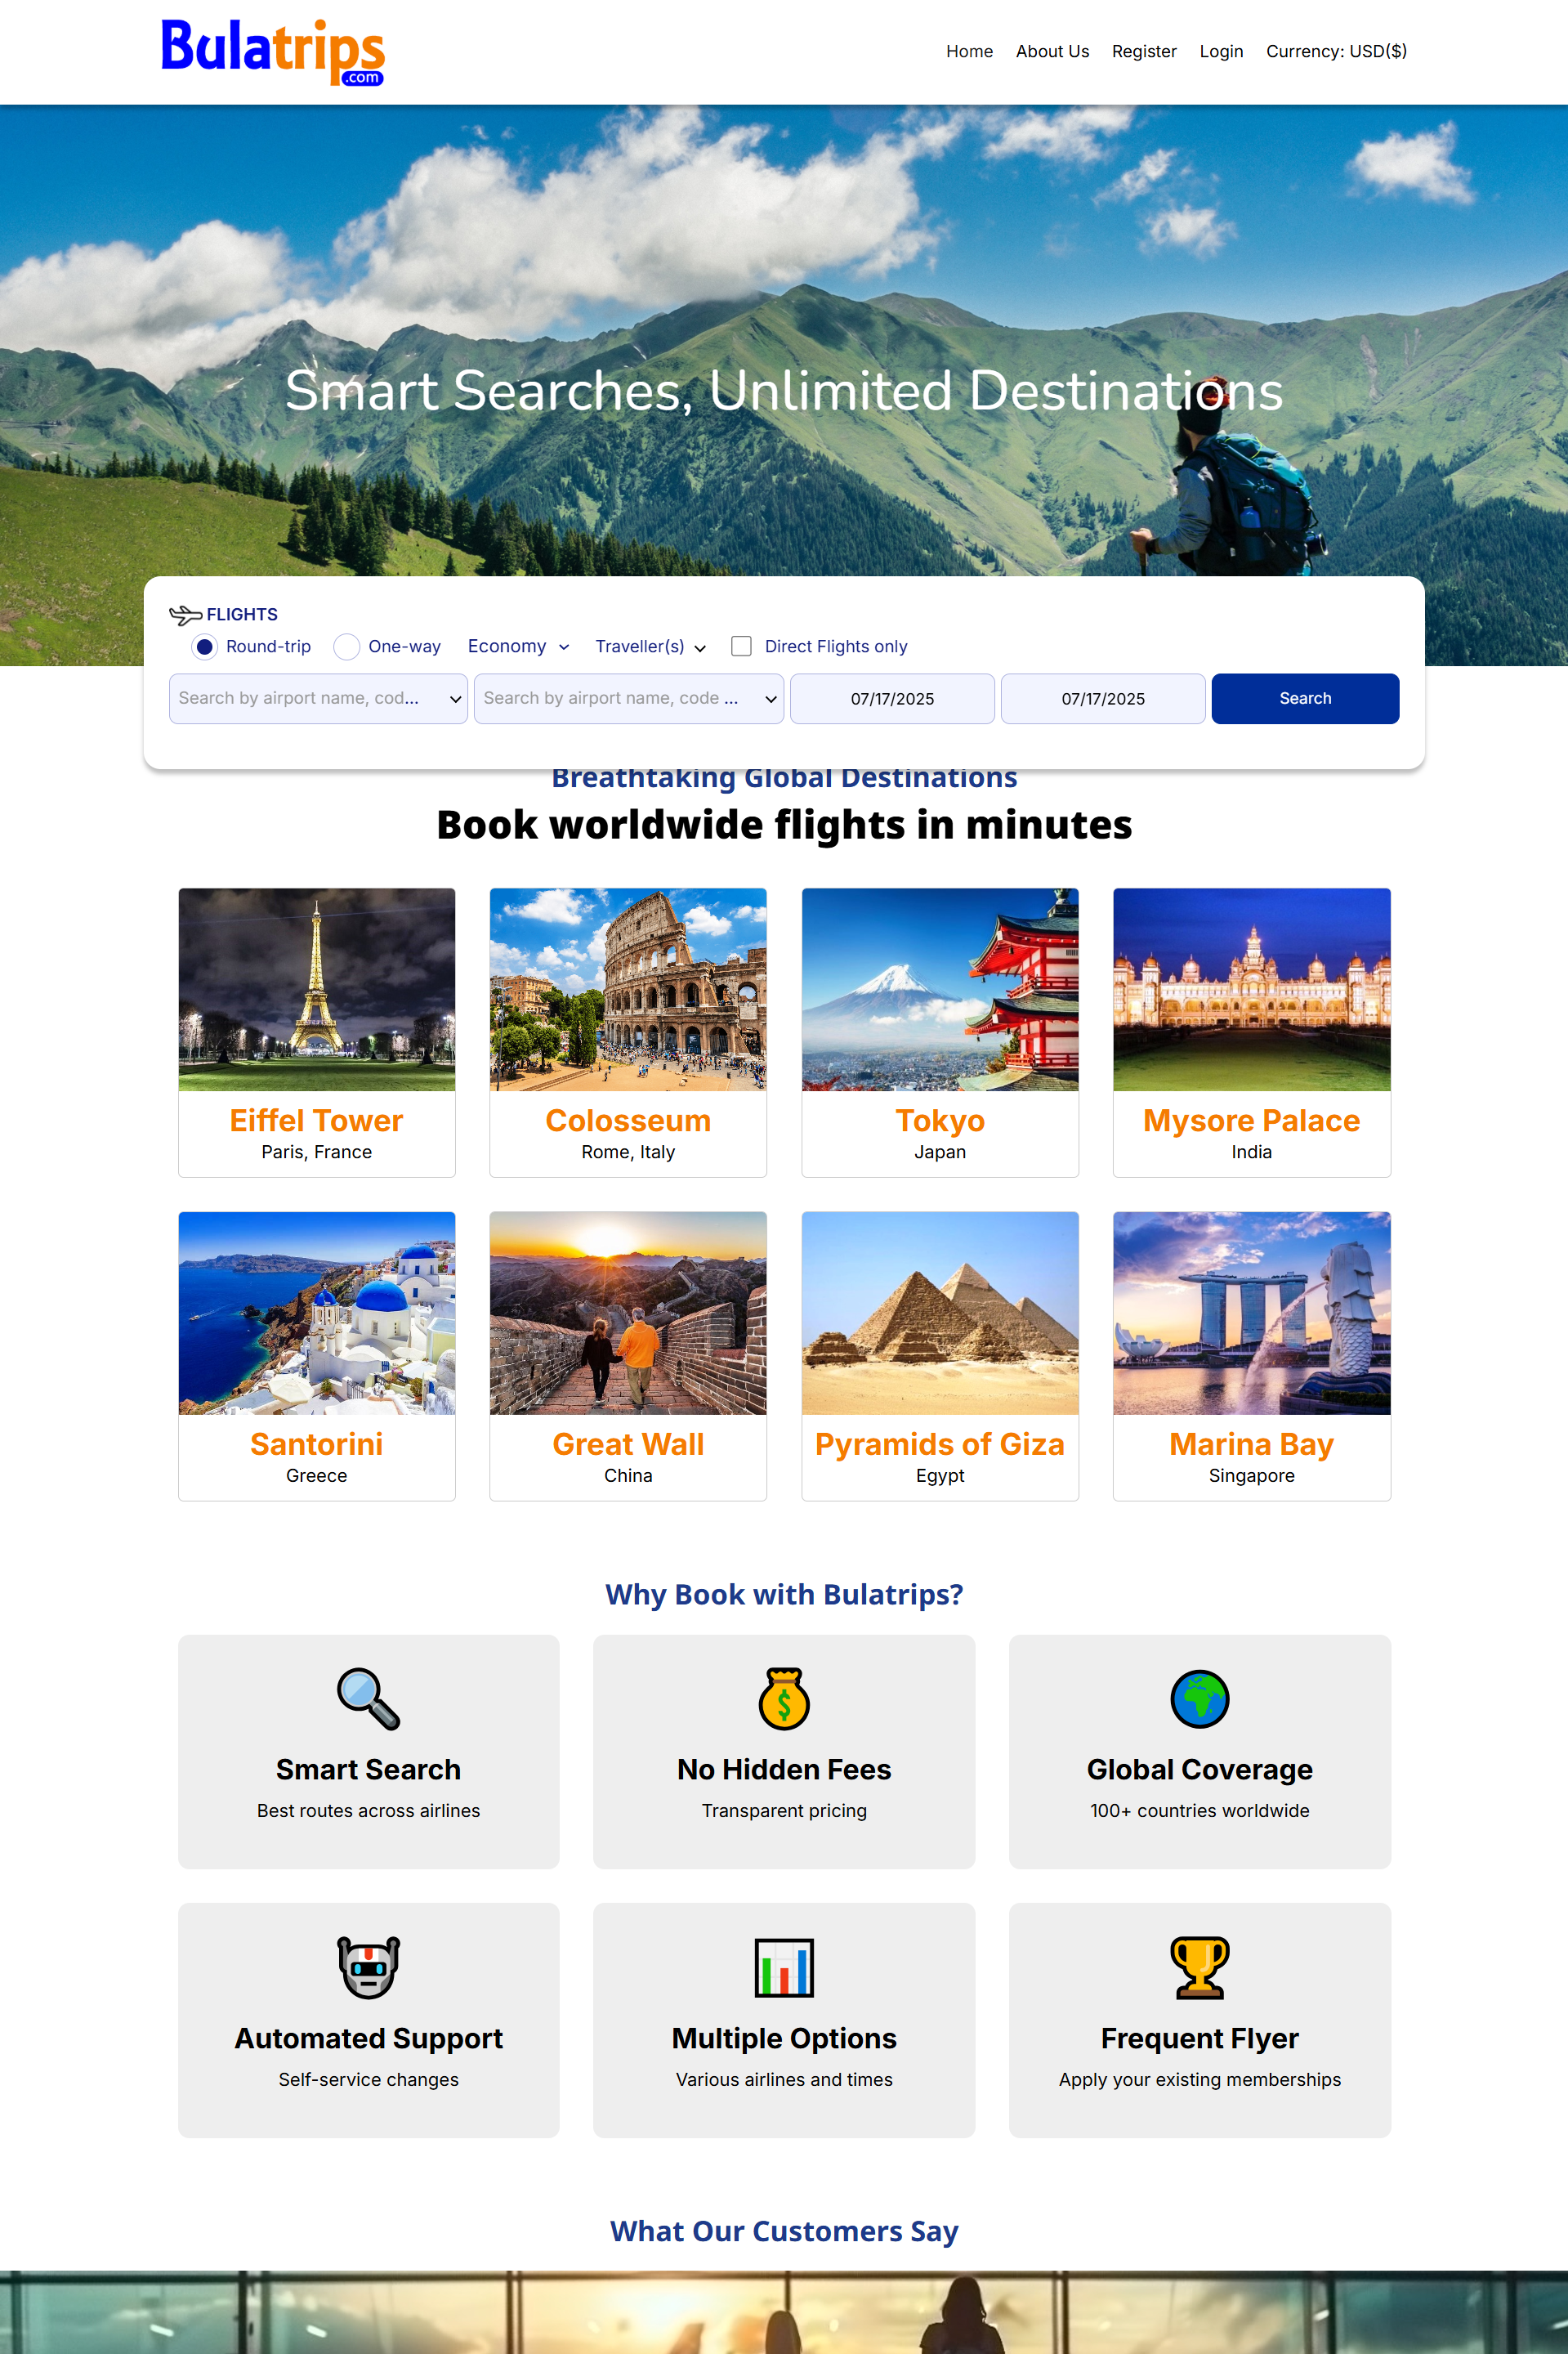Click the Bulatrips.com logo
This screenshot has height=2354, width=1568.
point(272,52)
